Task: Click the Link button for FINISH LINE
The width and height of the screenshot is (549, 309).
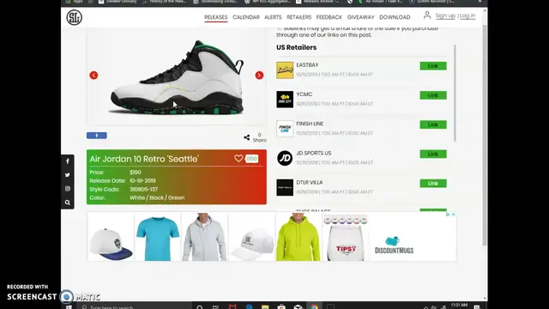Action: coord(433,124)
